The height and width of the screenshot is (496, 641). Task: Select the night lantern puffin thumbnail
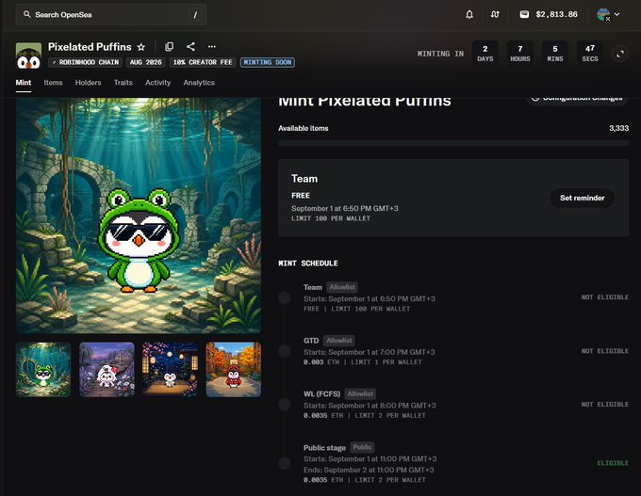click(x=170, y=370)
